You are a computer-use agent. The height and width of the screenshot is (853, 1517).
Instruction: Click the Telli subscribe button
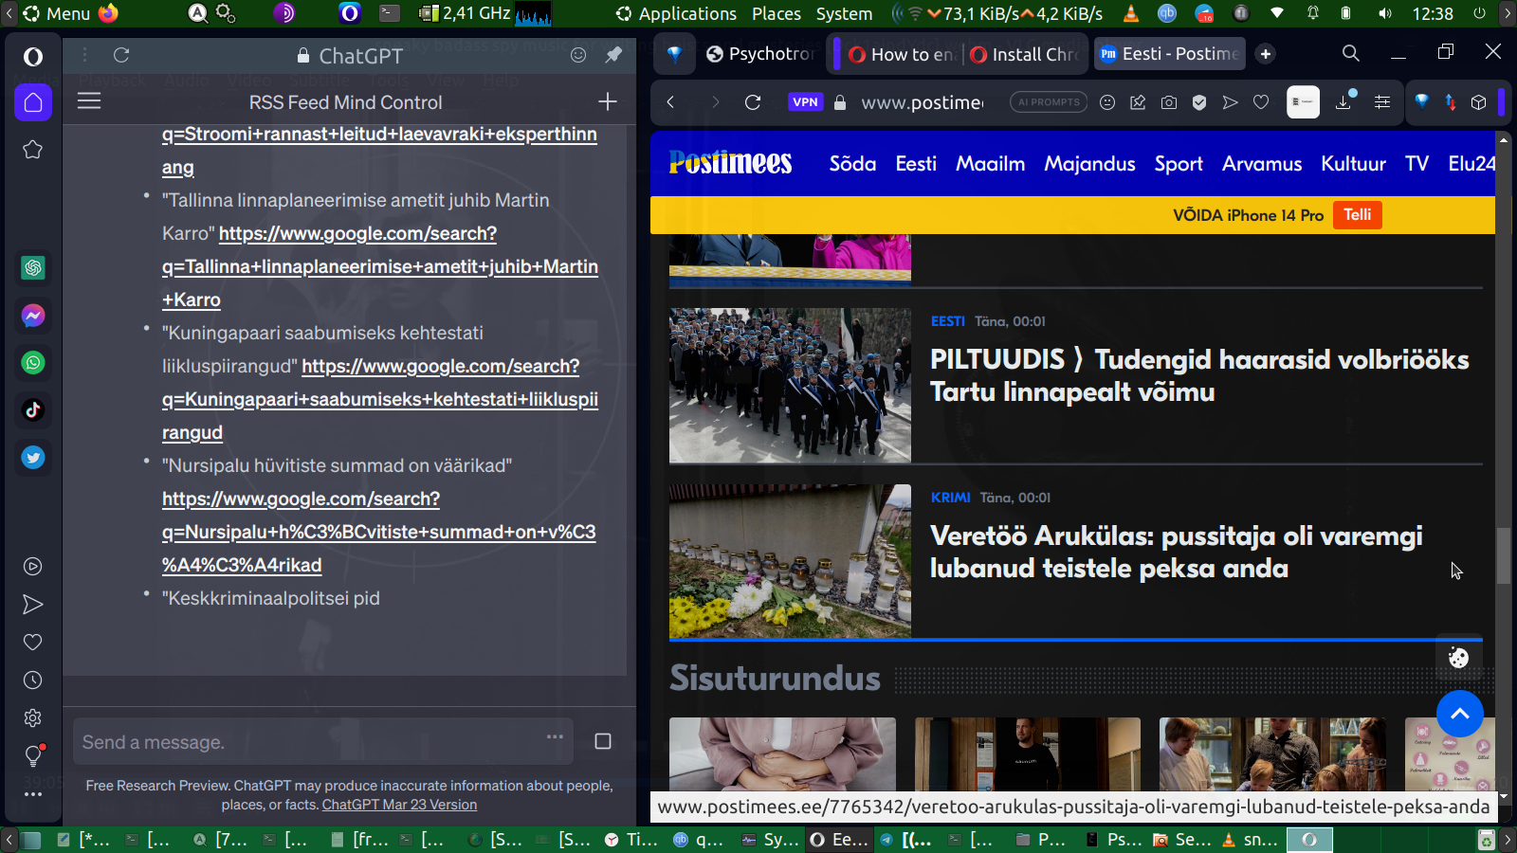tap(1357, 215)
